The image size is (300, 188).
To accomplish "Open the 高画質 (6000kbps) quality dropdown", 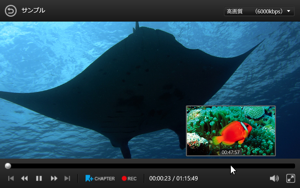I will 259,11.
